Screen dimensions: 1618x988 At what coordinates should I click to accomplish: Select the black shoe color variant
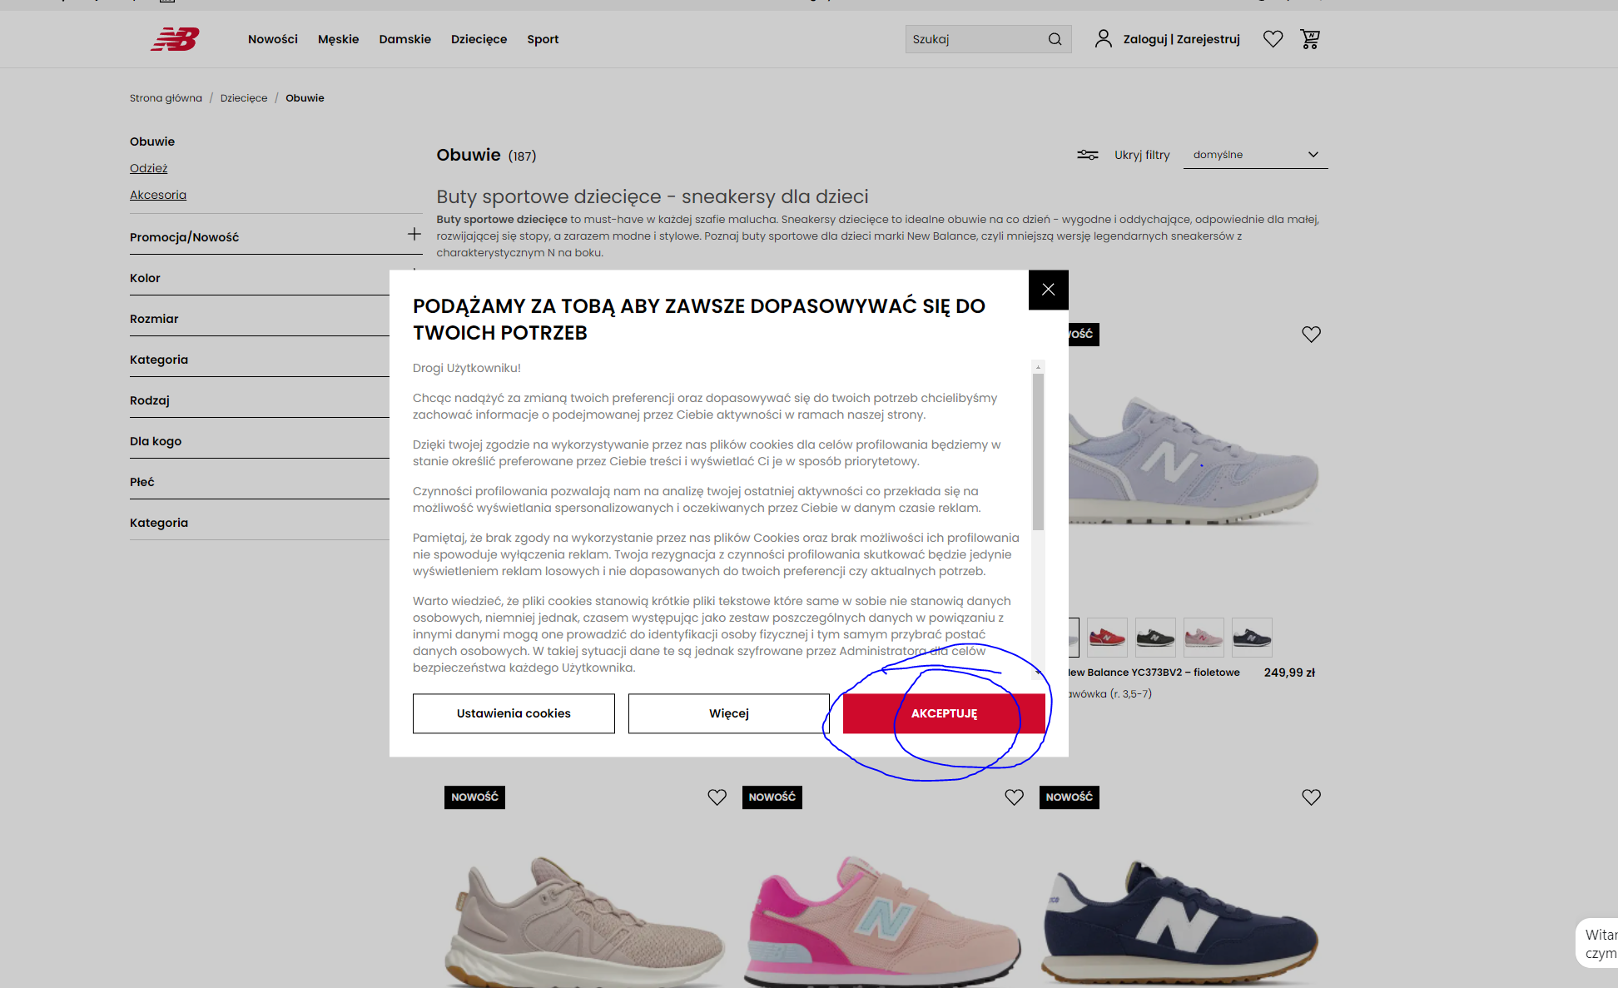pyautogui.click(x=1155, y=638)
